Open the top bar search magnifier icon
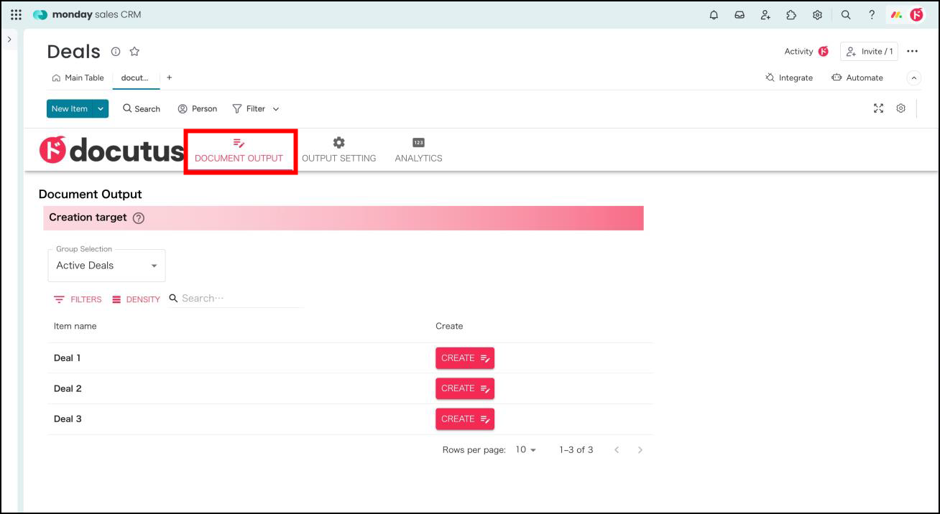The image size is (940, 514). (846, 15)
